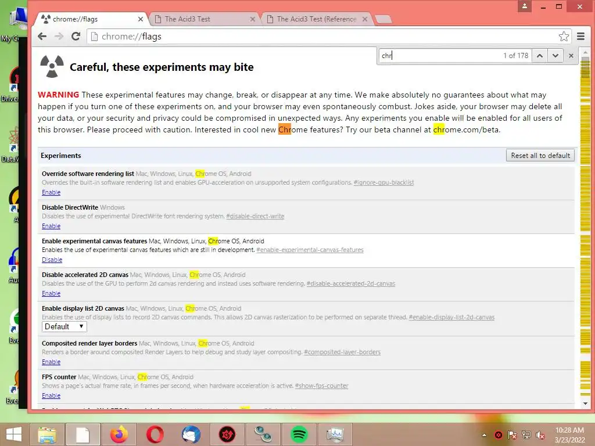Open a new tab

pos(383,19)
